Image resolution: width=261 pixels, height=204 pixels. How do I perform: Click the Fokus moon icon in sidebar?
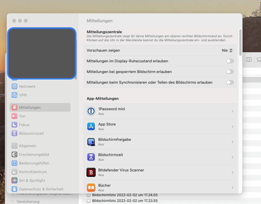coord(14,125)
